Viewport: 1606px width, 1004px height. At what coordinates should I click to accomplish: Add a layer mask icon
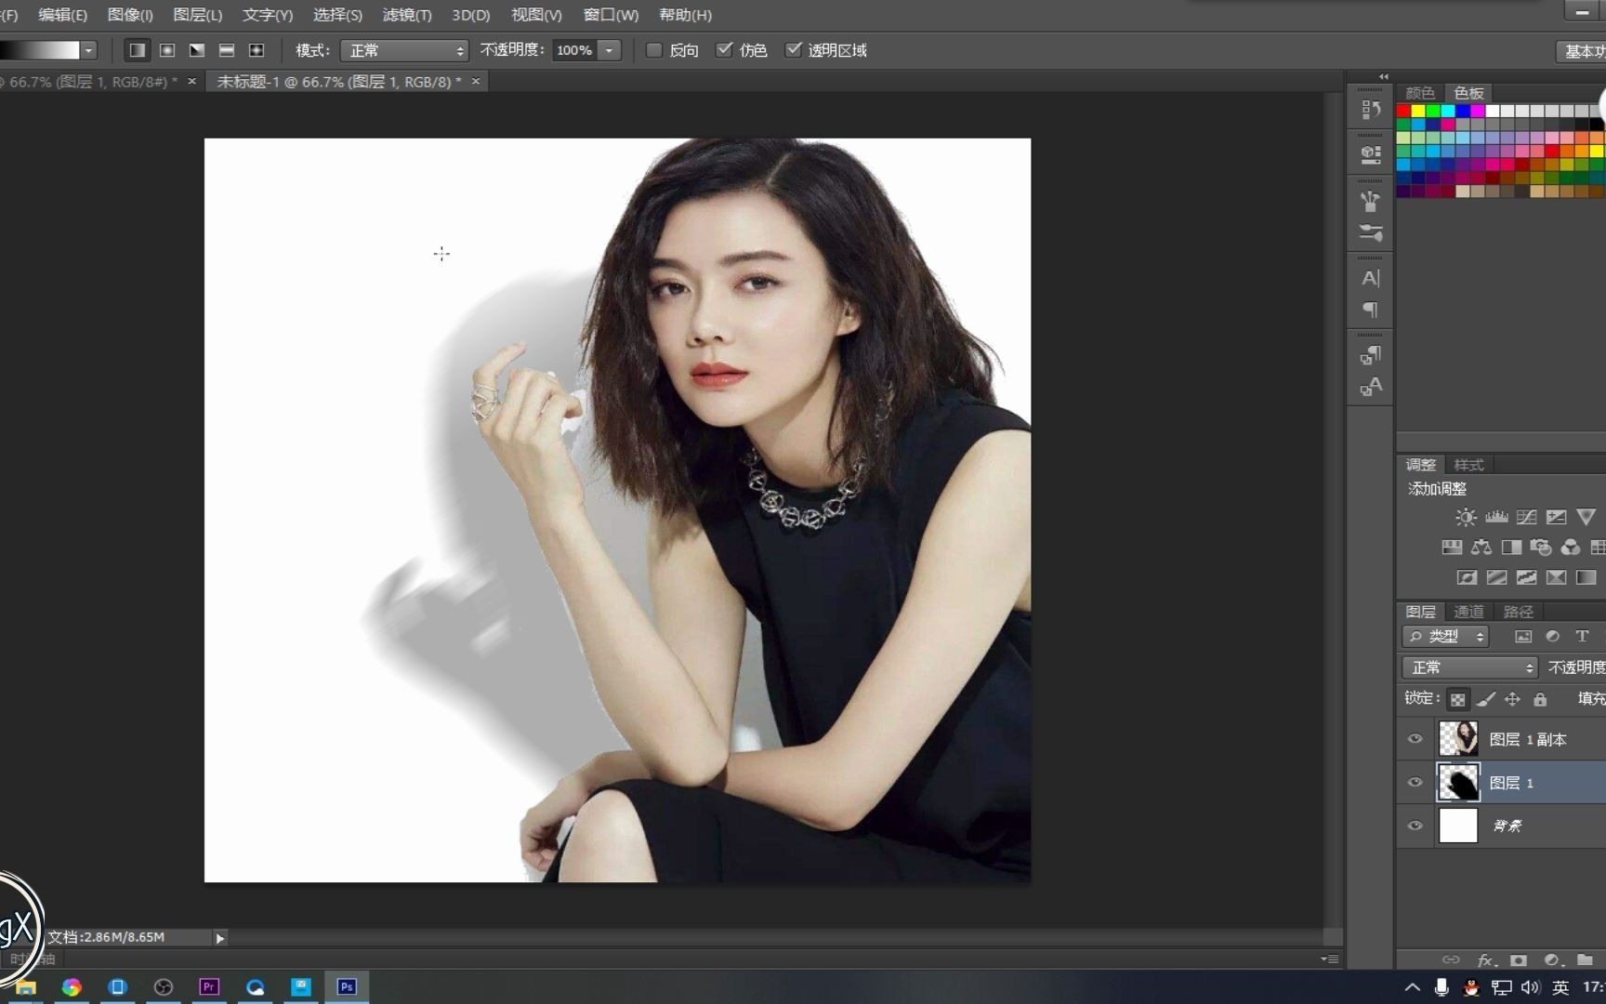tap(1519, 960)
